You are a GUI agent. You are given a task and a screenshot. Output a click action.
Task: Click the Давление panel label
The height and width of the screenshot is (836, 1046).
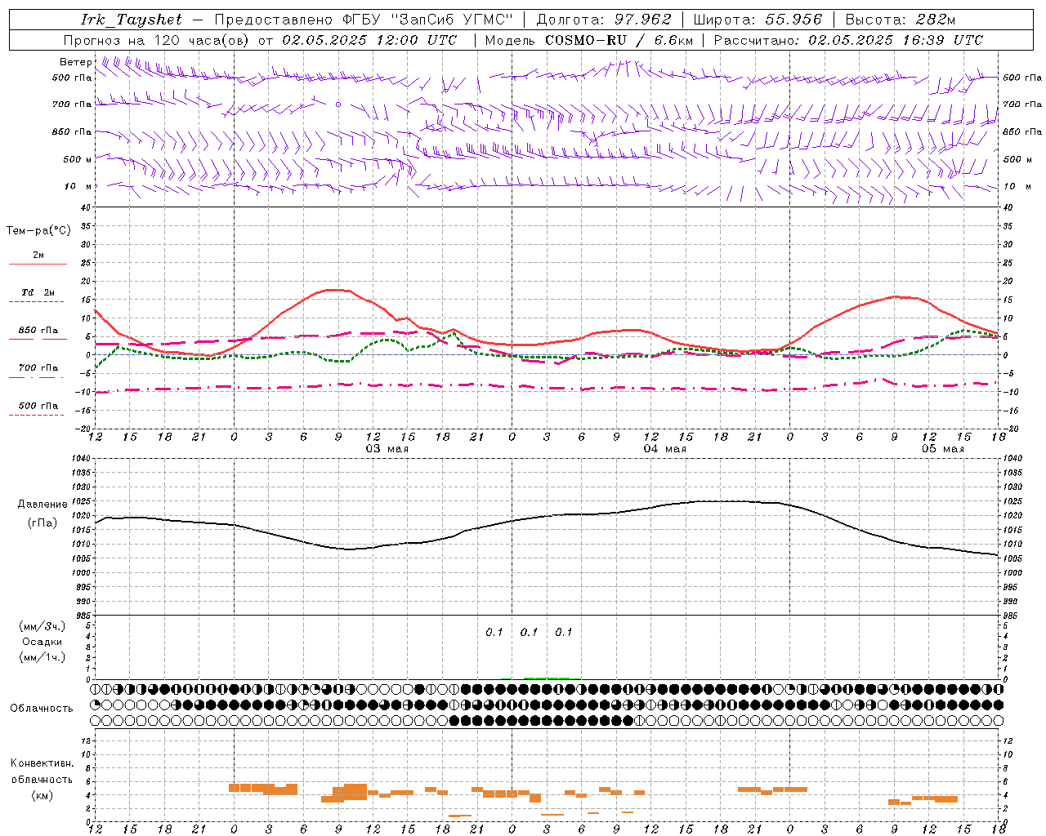[42, 505]
